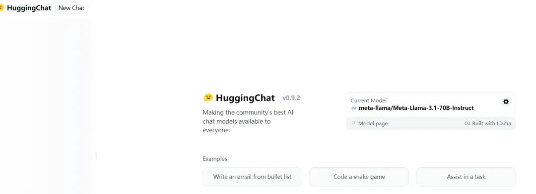Click the v0.9.2 version badge
This screenshot has height=194, width=536.
(x=291, y=98)
